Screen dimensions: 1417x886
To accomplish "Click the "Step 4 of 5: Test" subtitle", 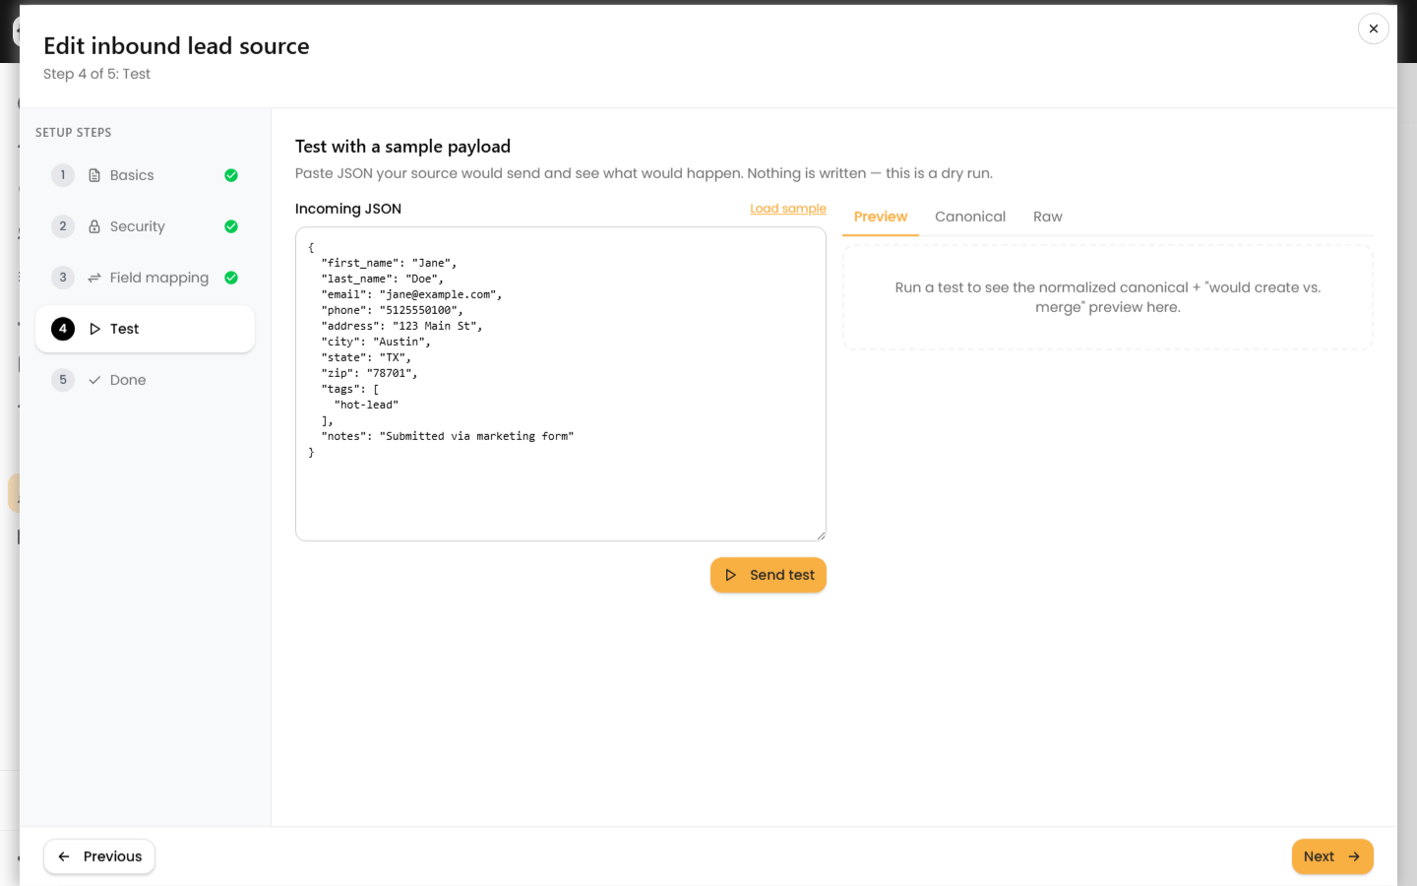I will [96, 74].
